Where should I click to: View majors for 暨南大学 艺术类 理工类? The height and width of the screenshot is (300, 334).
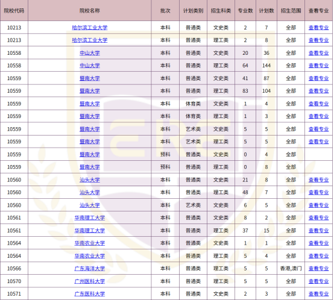click(319, 142)
